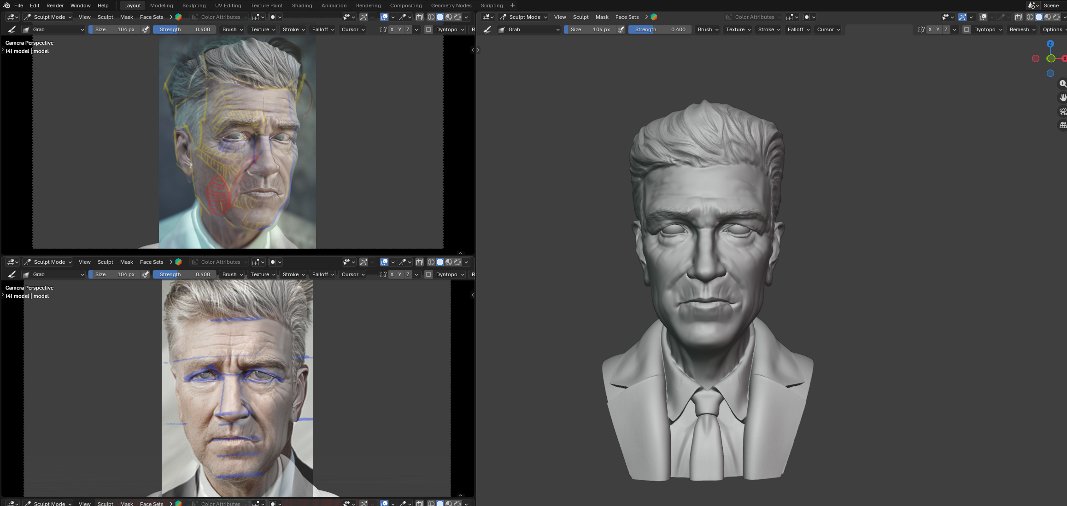Open Face Sets menu in right viewport
The width and height of the screenshot is (1067, 506).
pyautogui.click(x=627, y=17)
